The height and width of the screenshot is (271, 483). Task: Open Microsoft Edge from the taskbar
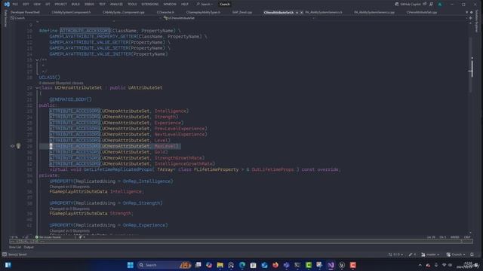[x=242, y=265]
